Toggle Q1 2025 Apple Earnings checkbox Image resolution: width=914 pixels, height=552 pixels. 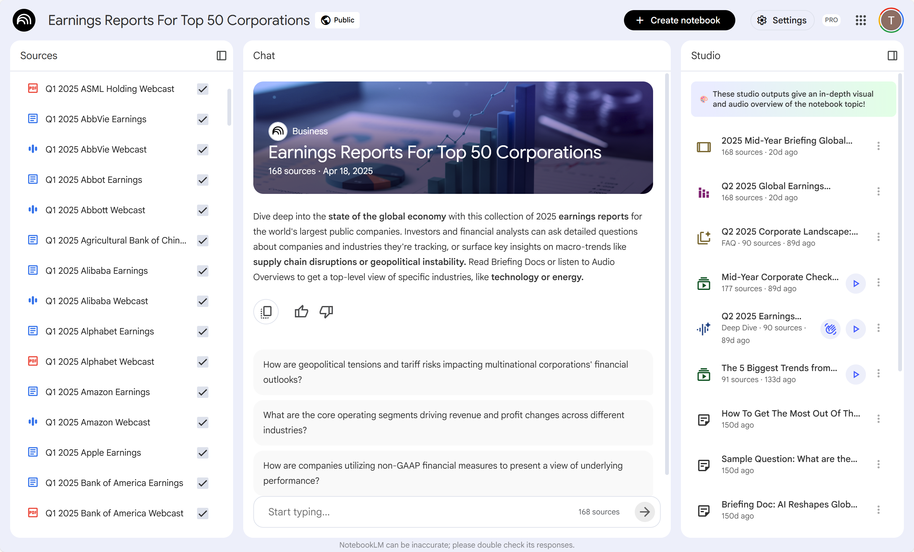(x=202, y=453)
